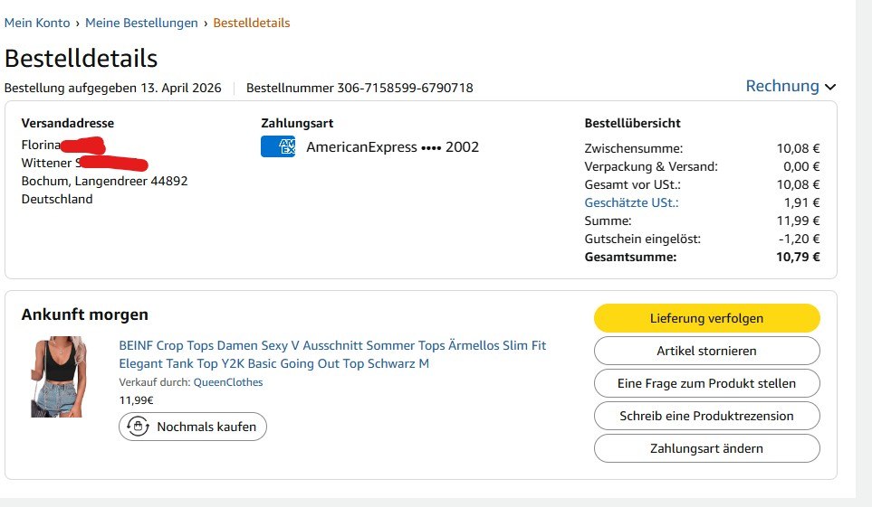Image resolution: width=872 pixels, height=507 pixels.
Task: Click the Gesamtsumme 10,79 € amount
Action: (798, 257)
